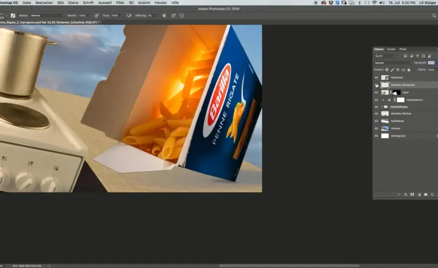The width and height of the screenshot is (438, 268).
Task: Expand the Arbeitsflächen group
Action: coord(382,107)
